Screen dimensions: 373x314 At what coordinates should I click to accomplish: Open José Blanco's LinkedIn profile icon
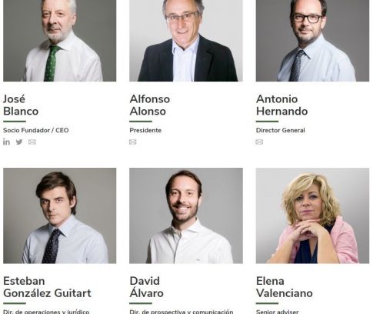click(x=6, y=142)
